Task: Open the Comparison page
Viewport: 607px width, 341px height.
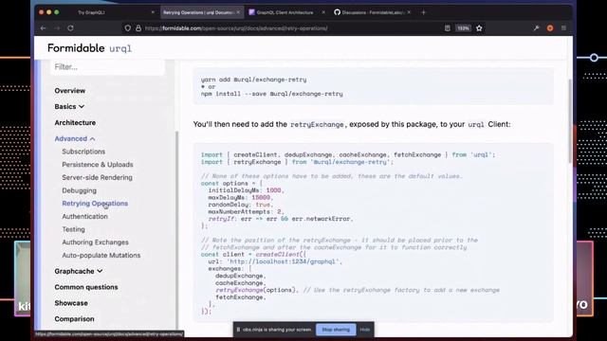Action: click(74, 319)
